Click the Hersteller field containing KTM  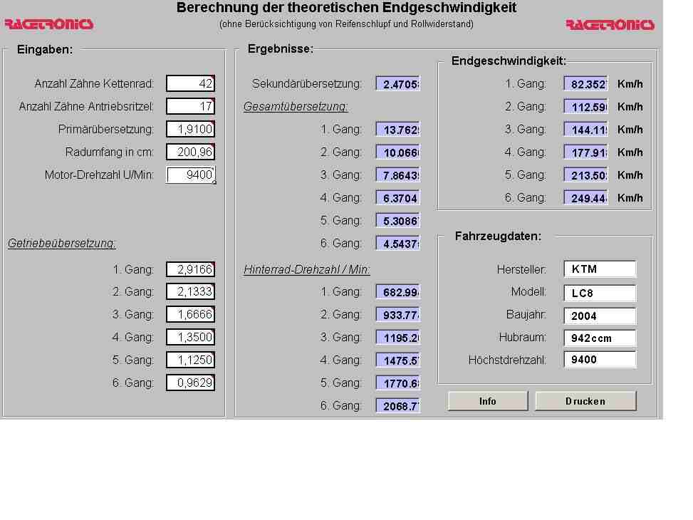(x=600, y=269)
